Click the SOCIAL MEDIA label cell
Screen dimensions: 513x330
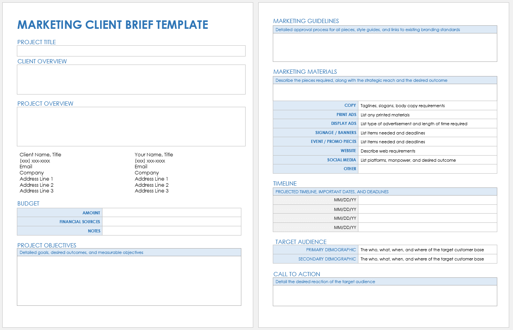click(316, 160)
